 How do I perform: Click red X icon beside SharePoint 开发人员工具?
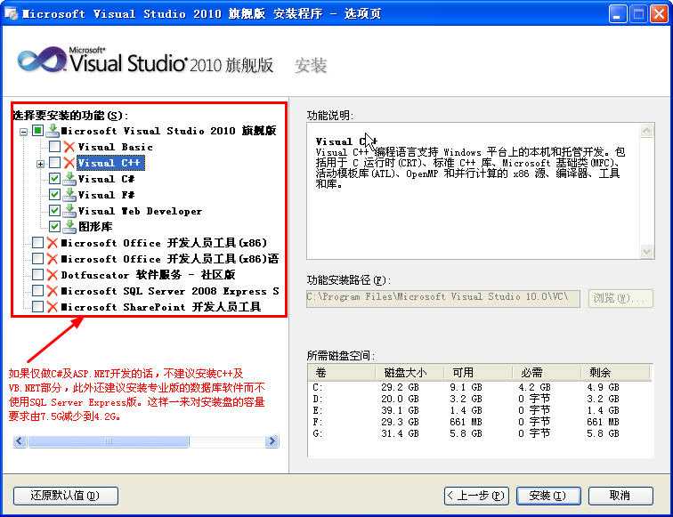pyautogui.click(x=53, y=307)
